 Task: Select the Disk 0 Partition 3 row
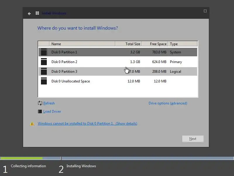click(x=118, y=71)
